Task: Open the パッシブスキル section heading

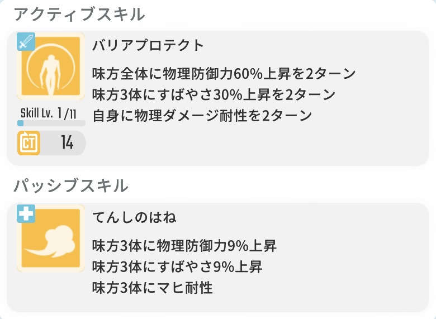Action: tap(71, 186)
